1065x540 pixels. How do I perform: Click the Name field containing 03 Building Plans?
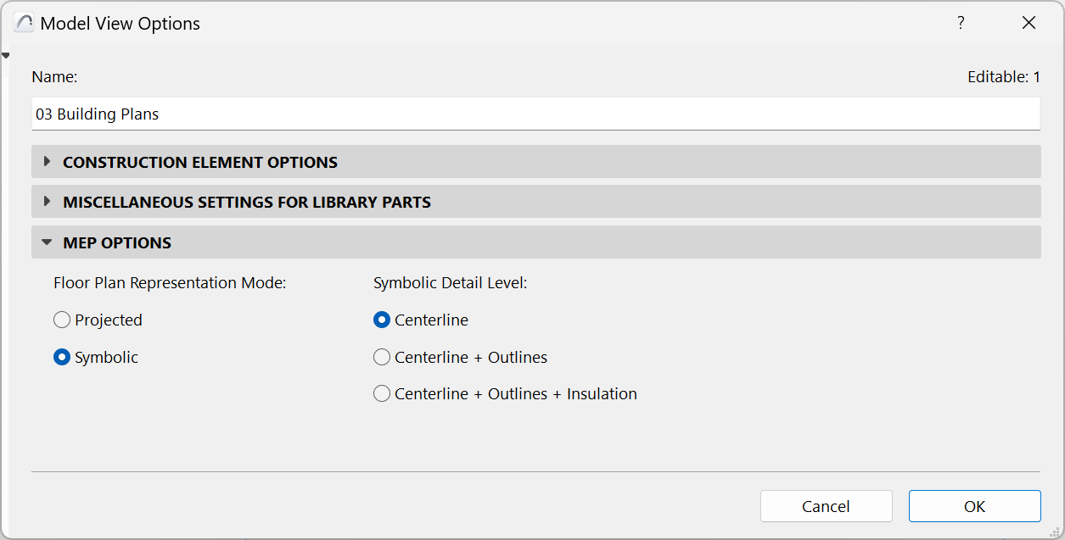pos(535,114)
